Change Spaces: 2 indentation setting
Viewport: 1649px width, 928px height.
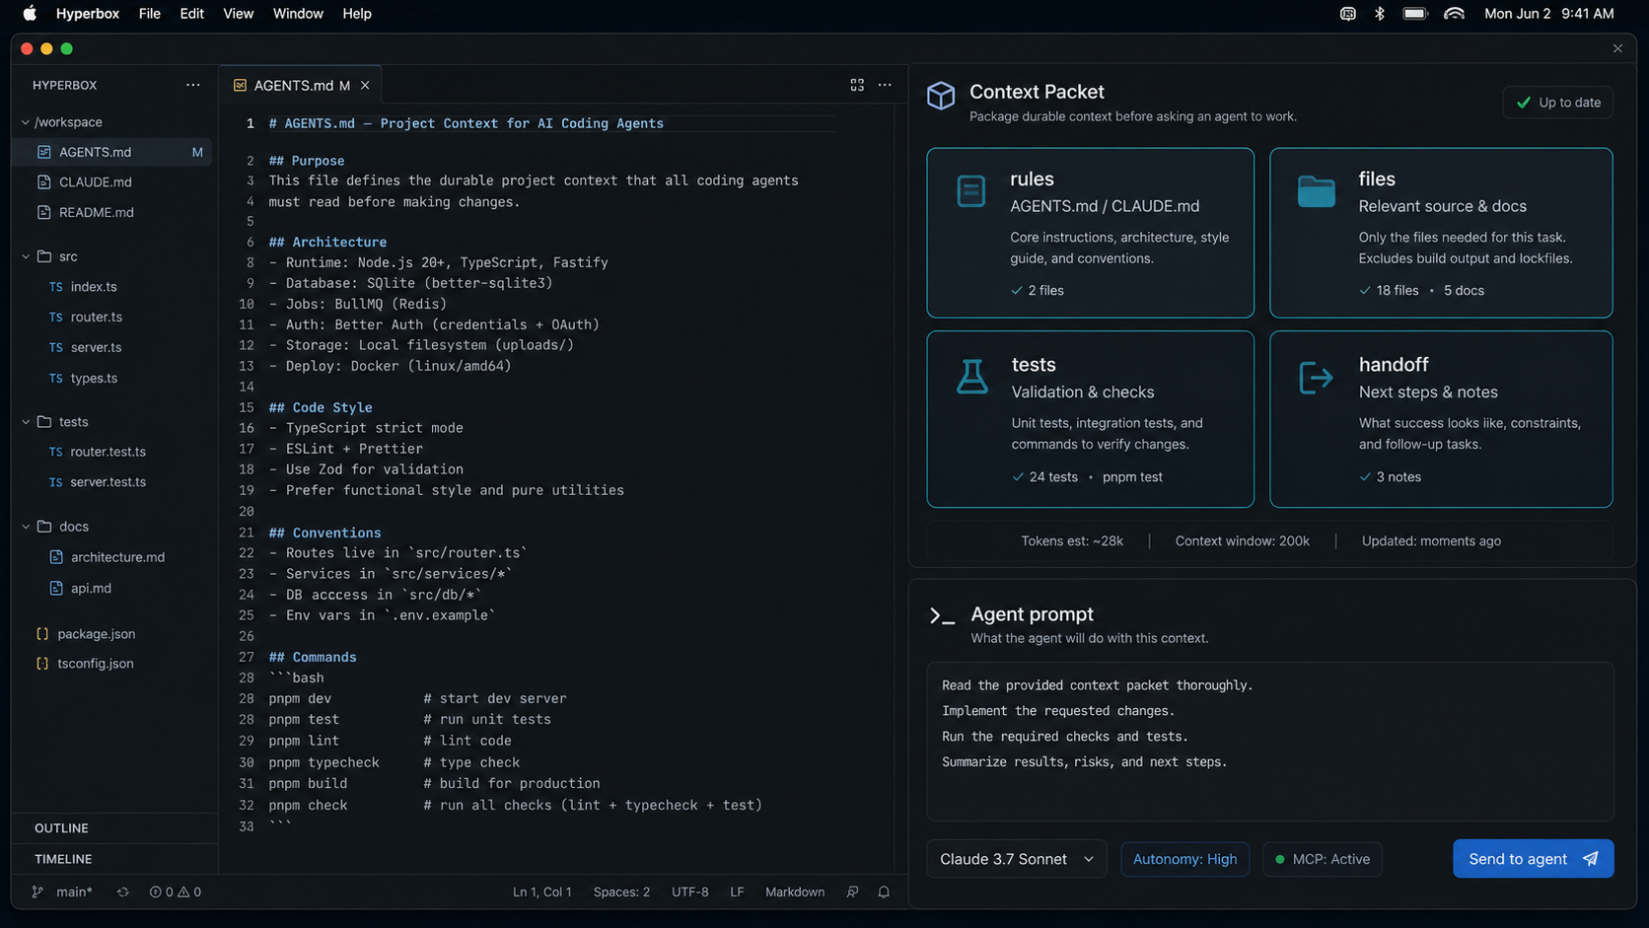pos(621,892)
